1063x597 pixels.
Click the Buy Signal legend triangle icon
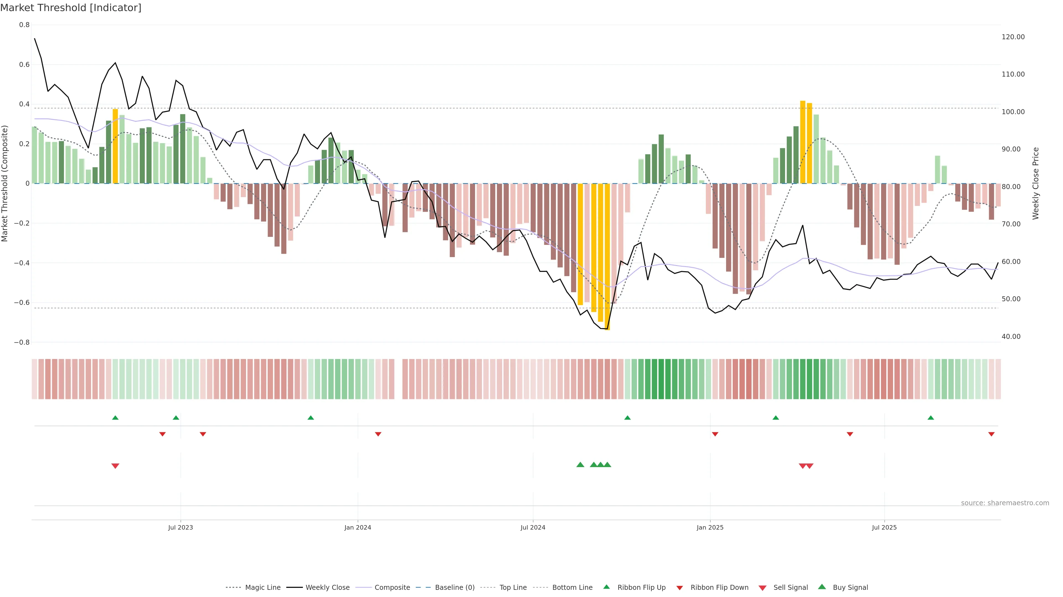tap(822, 587)
